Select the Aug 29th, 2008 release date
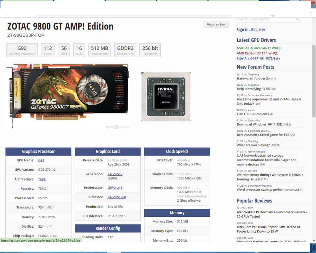 pyautogui.click(x=119, y=164)
